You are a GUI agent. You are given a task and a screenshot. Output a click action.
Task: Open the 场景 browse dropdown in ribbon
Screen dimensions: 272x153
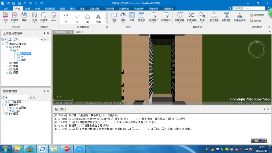click(123, 17)
